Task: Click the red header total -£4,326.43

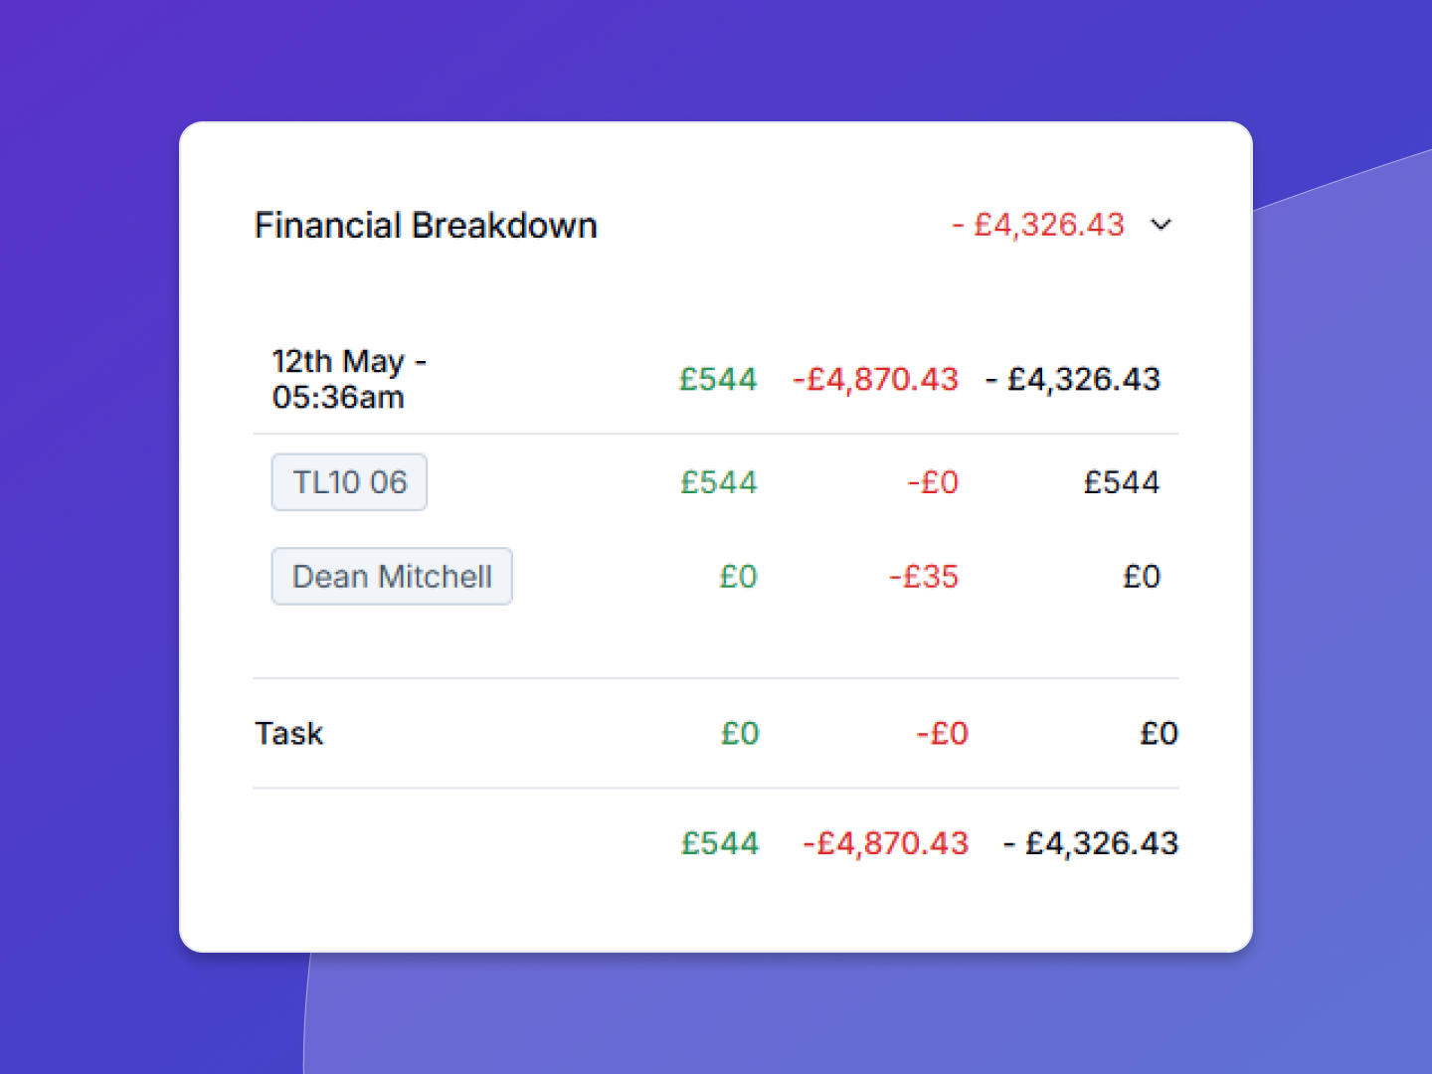Action: click(x=1038, y=225)
